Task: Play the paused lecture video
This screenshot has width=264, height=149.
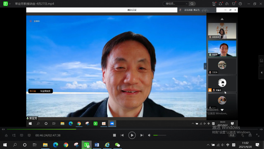Action: point(132,135)
